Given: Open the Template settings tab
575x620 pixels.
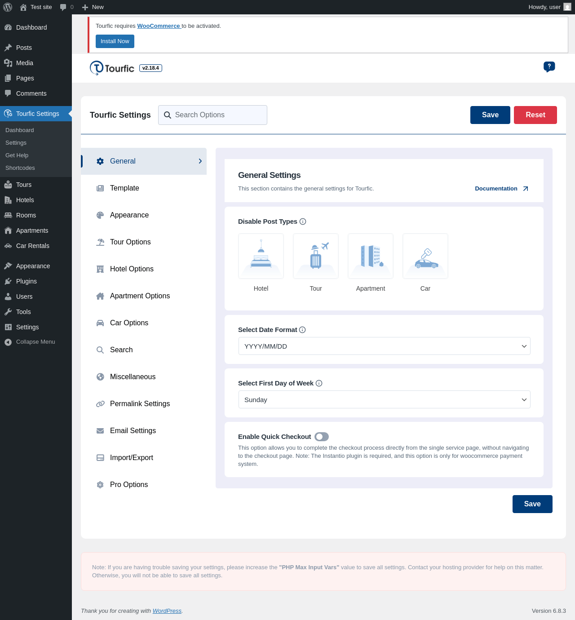Looking at the screenshot, I should tap(144, 188).
